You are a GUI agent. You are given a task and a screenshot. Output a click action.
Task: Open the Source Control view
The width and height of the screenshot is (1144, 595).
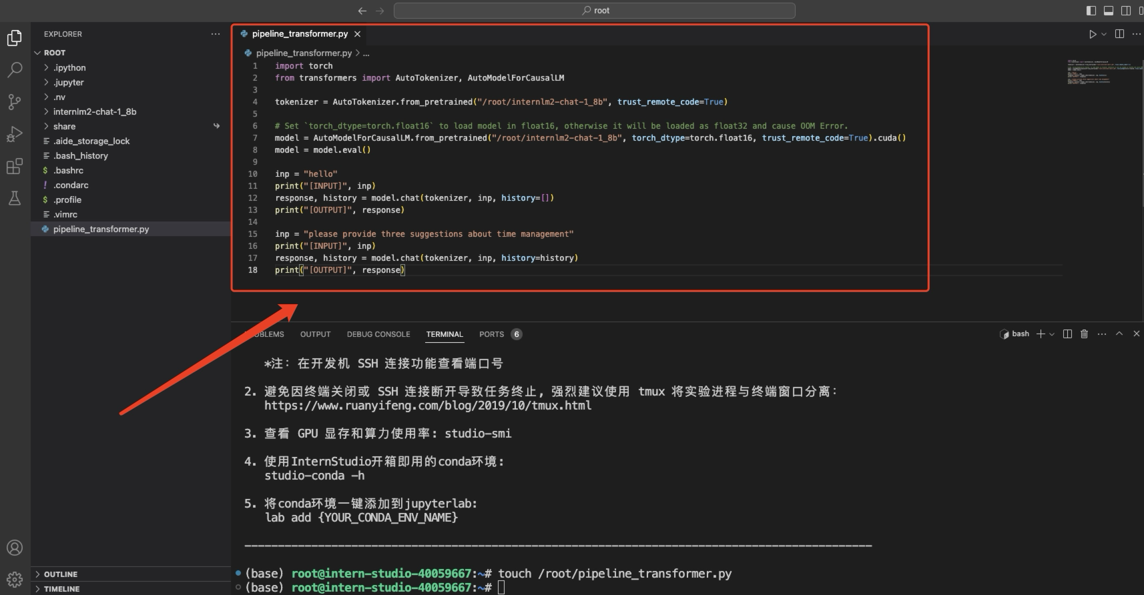(x=15, y=102)
